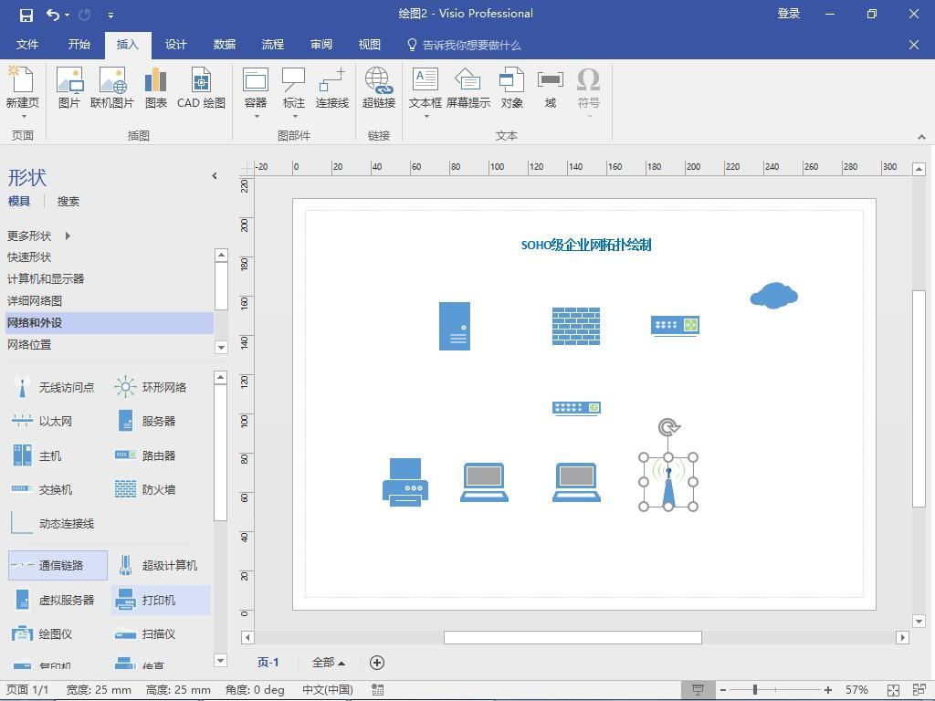Select the Connector (连接线) tool
The image size is (935, 701).
(x=332, y=89)
